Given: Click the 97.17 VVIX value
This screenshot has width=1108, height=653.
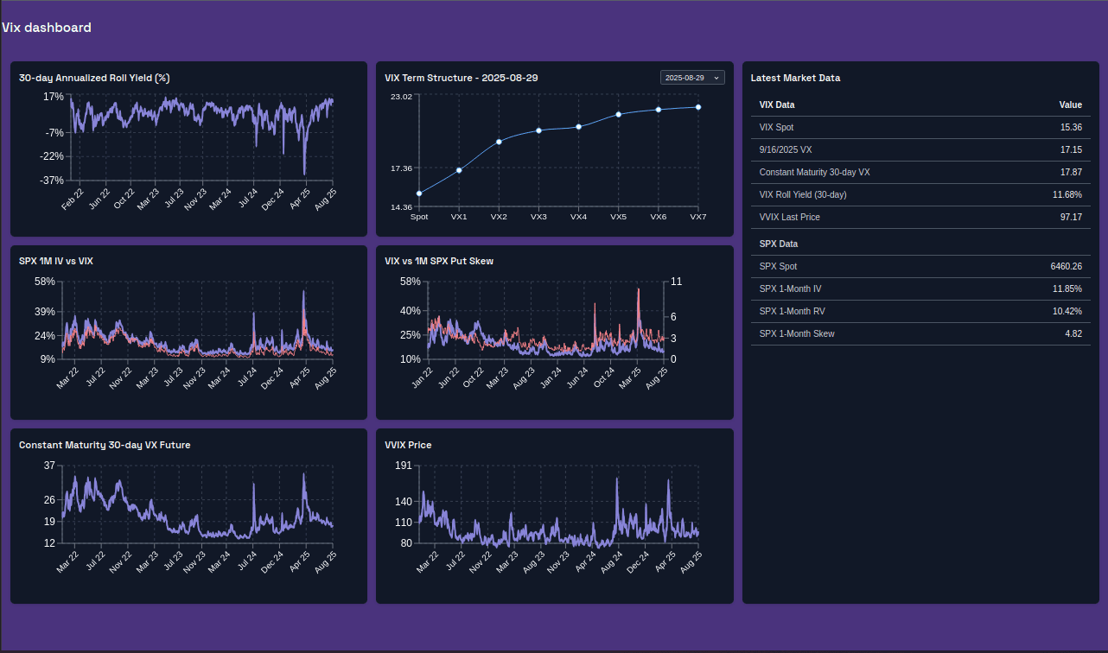Looking at the screenshot, I should click(1071, 217).
